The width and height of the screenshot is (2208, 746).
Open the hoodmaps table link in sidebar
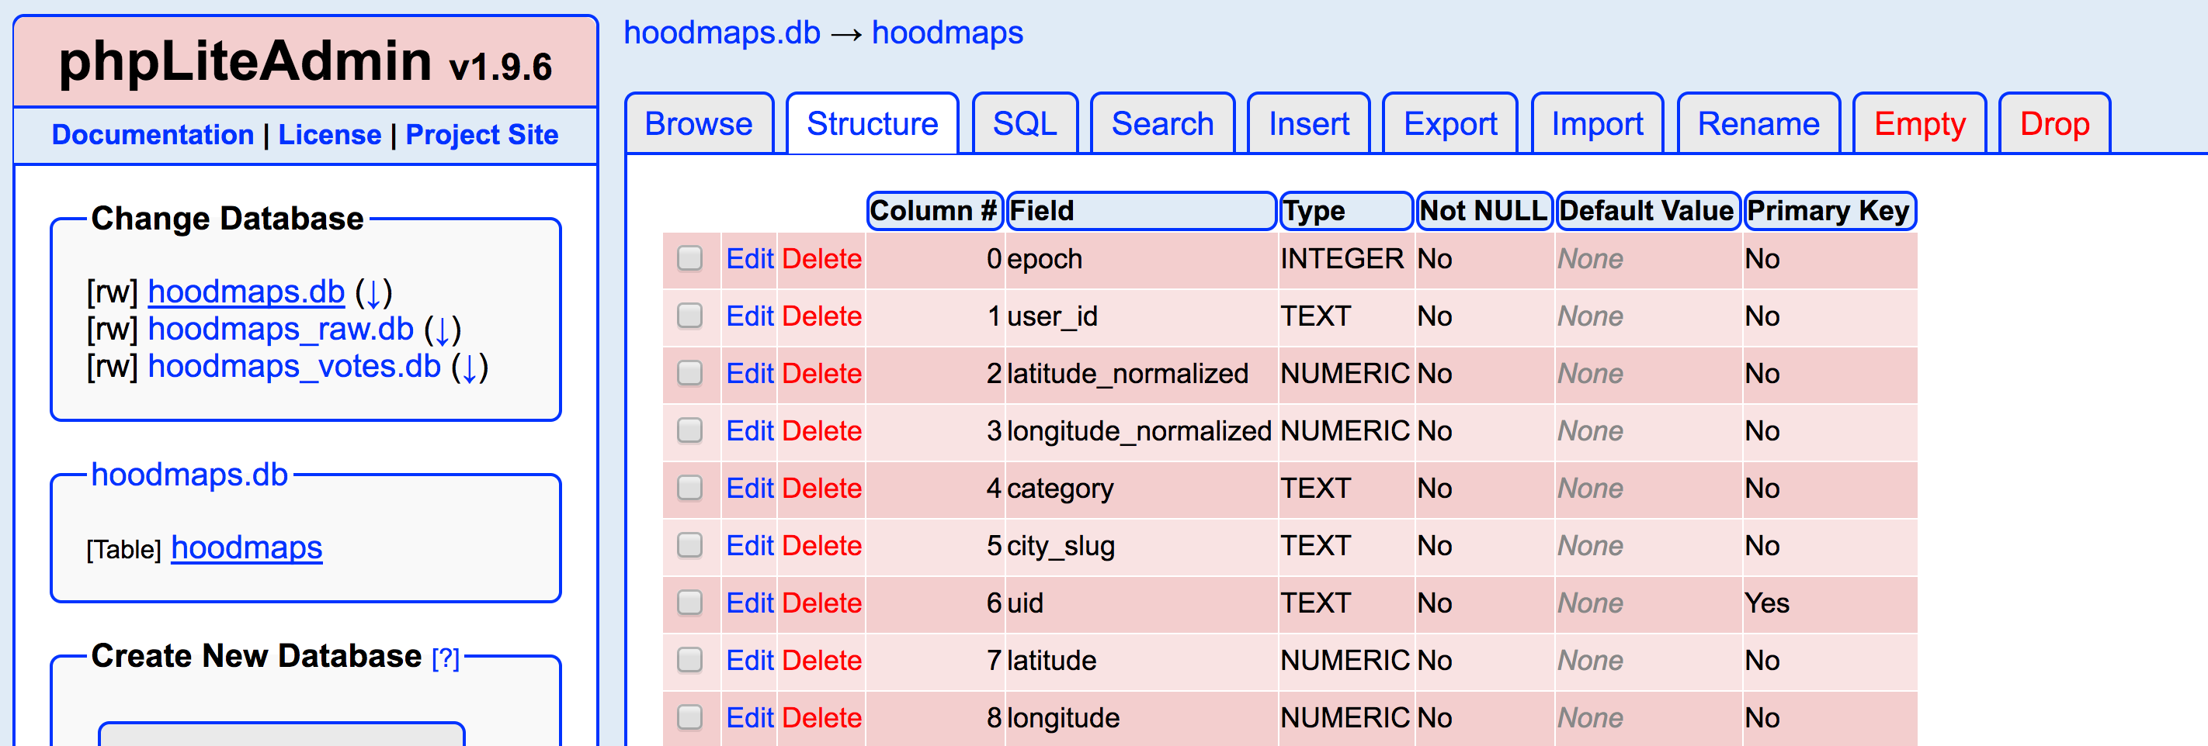point(247,548)
